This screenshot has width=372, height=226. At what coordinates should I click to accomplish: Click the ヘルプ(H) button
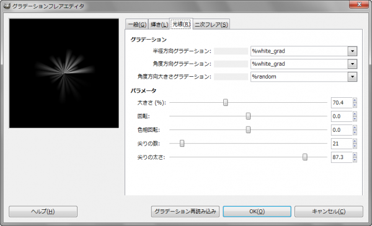(x=43, y=211)
